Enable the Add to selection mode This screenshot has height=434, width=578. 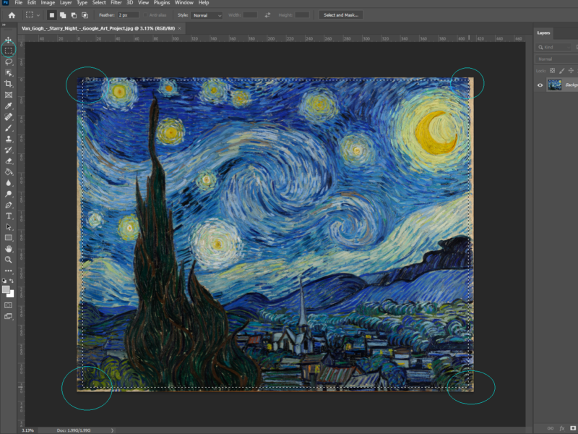(63, 15)
